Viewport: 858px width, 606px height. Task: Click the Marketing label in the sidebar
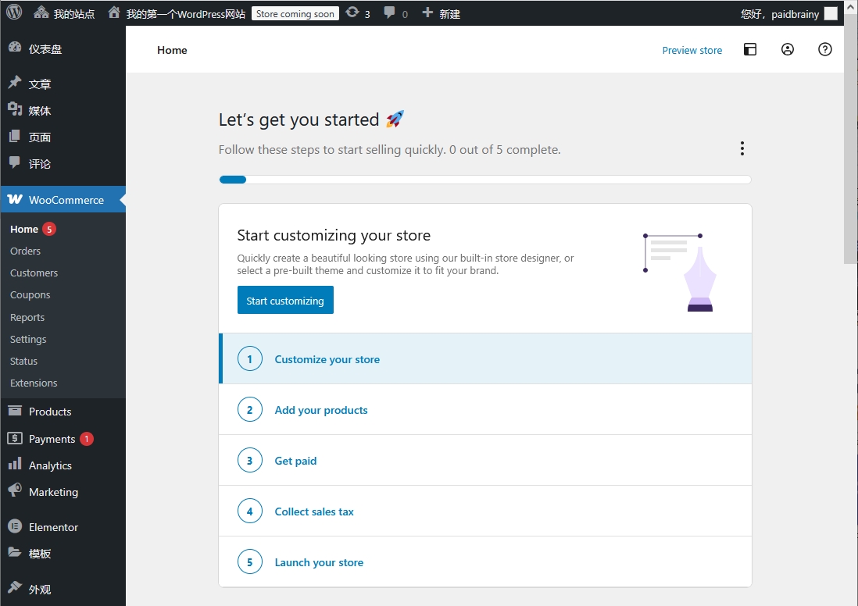[x=53, y=492]
